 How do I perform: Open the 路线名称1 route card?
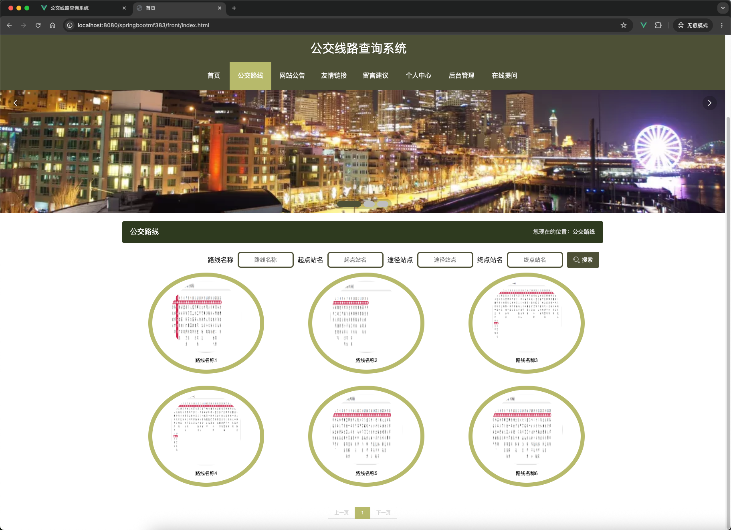(206, 323)
